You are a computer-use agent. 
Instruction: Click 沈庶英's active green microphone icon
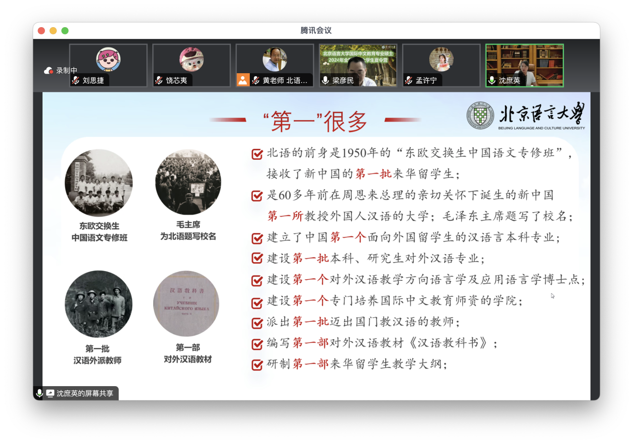click(x=492, y=80)
